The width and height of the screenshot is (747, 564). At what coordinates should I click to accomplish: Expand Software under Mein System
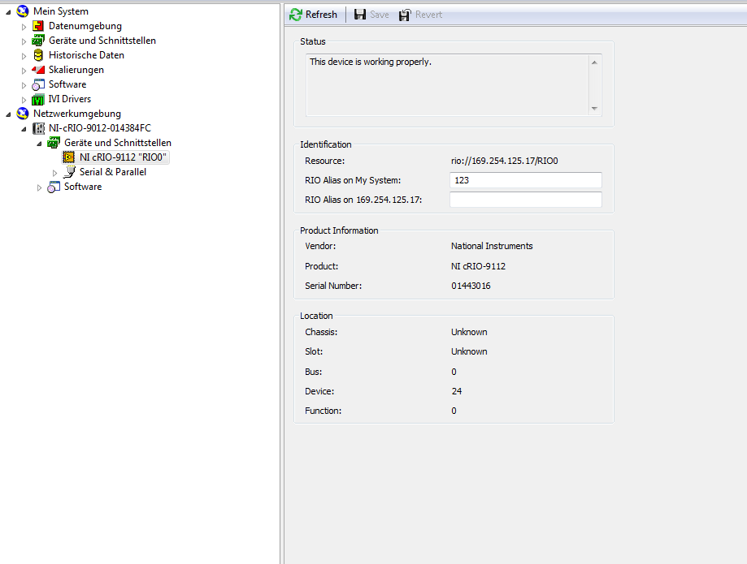tap(24, 85)
